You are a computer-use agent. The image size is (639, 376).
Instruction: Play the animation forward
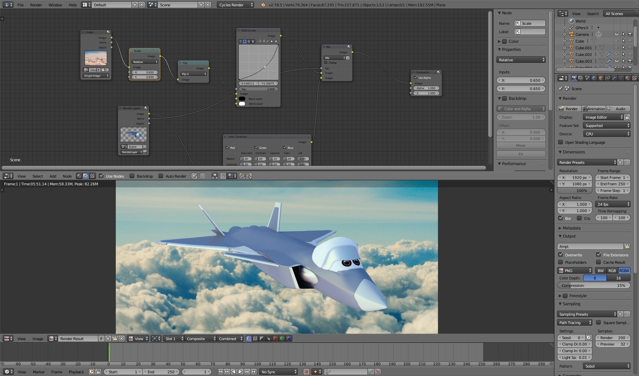point(240,372)
